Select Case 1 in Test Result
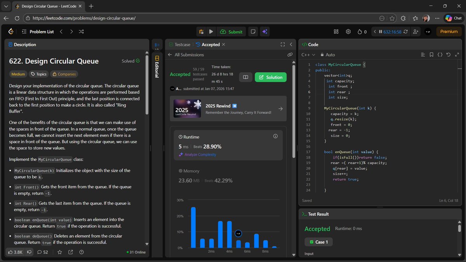Image resolution: width=466 pixels, height=262 pixels. [318, 242]
